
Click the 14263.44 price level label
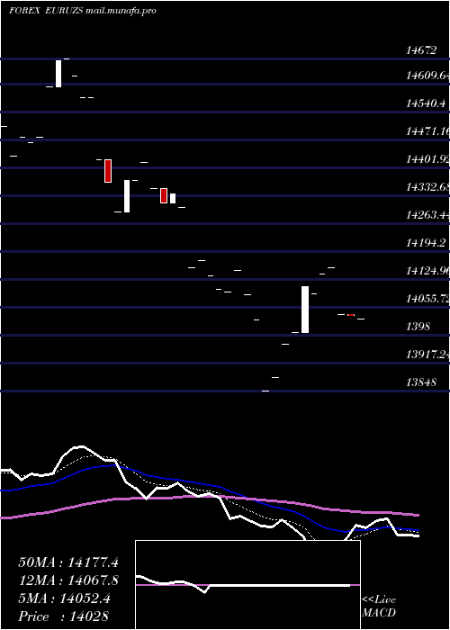(427, 215)
